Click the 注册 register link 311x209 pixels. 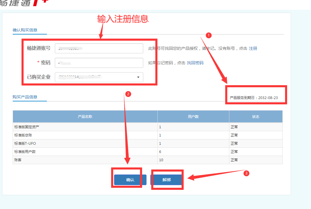[253, 48]
